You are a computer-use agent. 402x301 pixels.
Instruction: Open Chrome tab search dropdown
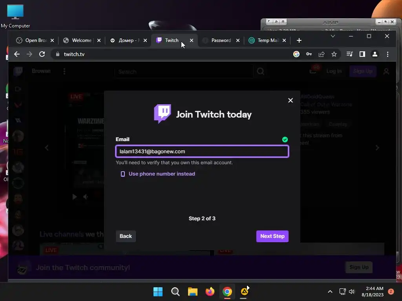(333, 36)
